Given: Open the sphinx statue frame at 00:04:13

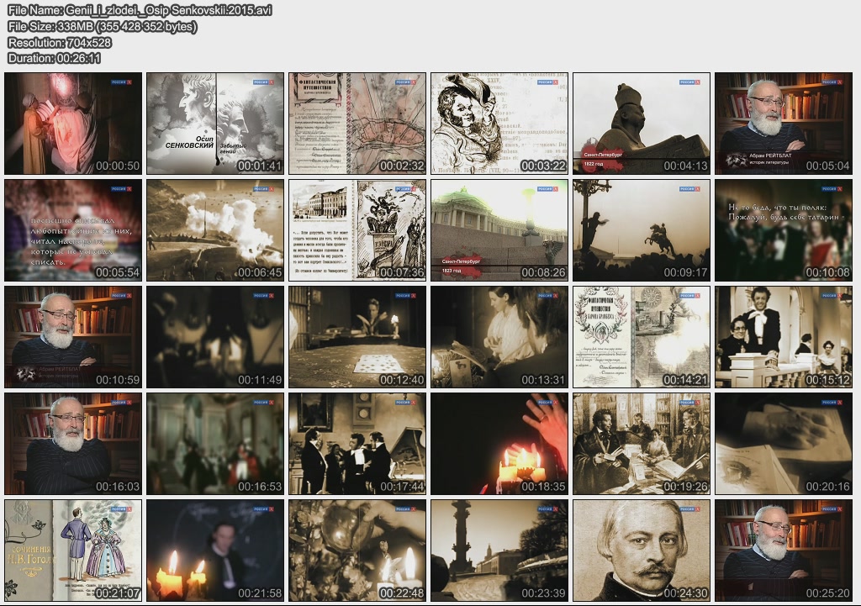Looking at the screenshot, I should tap(642, 124).
